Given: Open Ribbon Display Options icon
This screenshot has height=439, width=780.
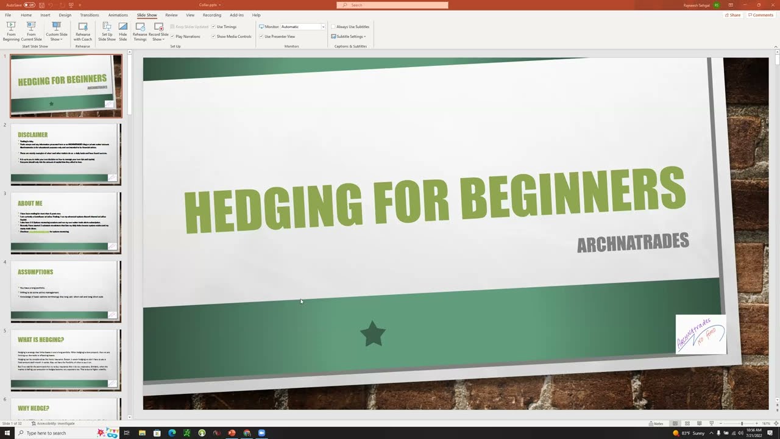Looking at the screenshot, I should tap(731, 5).
